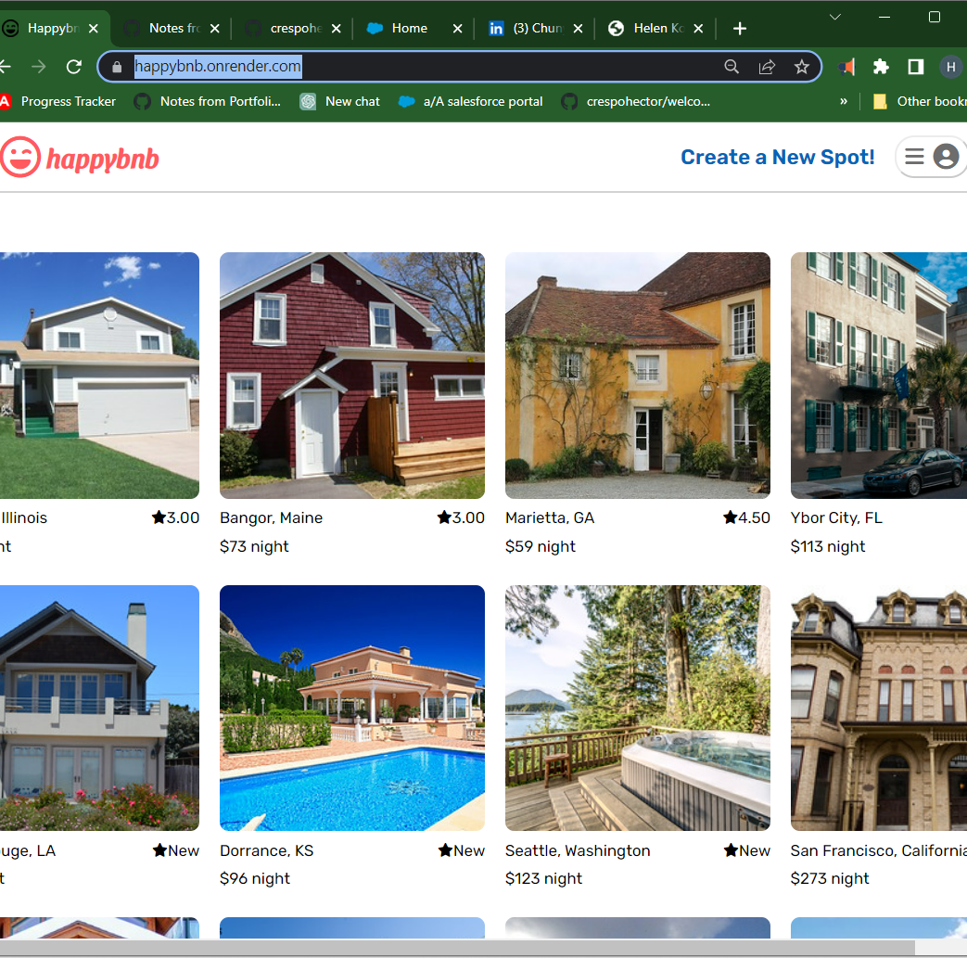Open Create a New Spot link

point(777,158)
